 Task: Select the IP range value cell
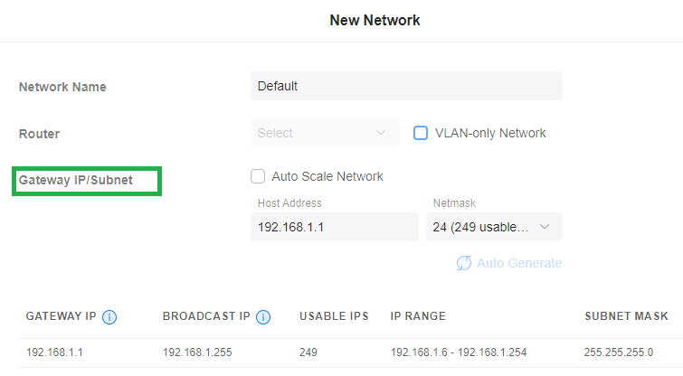click(x=459, y=352)
